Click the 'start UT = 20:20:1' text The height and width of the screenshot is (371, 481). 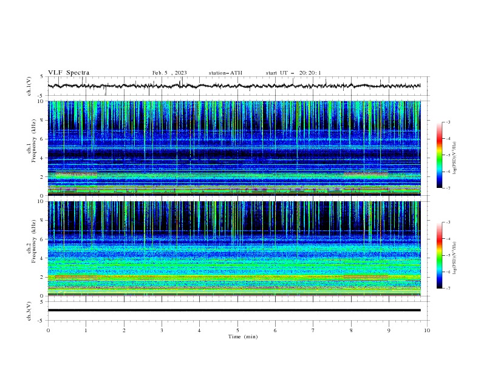click(x=293, y=73)
